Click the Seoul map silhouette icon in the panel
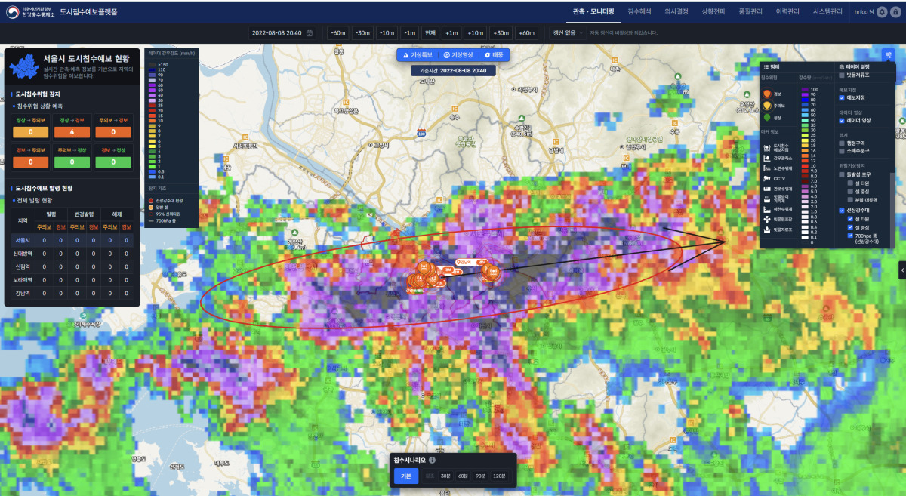This screenshot has width=906, height=496. [x=25, y=66]
